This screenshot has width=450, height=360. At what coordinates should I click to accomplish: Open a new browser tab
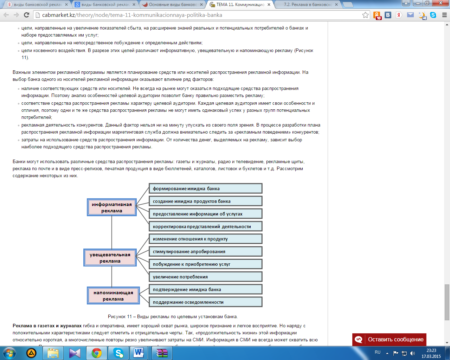tap(348, 5)
